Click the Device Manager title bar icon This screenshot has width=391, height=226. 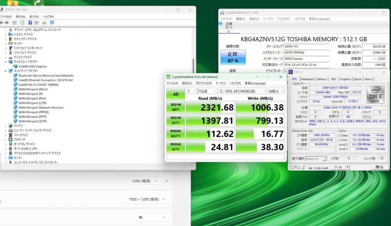(2, 9)
